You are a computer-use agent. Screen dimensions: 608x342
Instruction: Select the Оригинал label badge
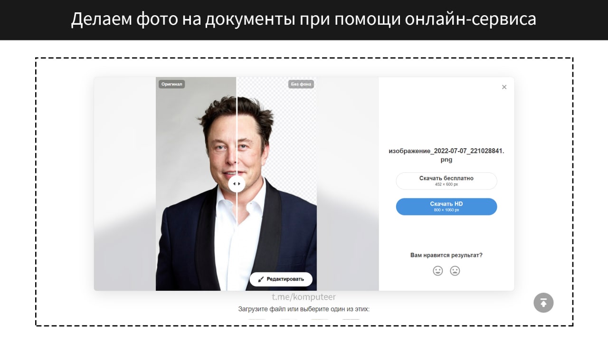click(x=171, y=84)
